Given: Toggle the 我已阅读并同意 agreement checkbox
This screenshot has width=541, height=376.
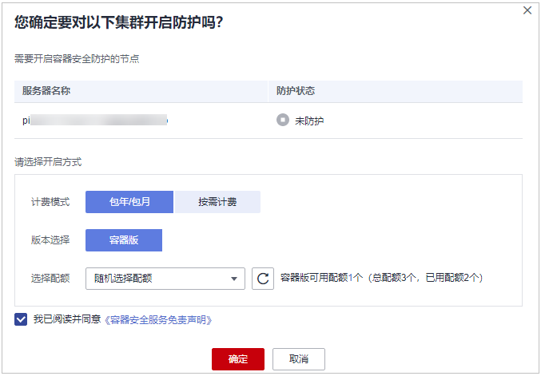Looking at the screenshot, I should [21, 319].
